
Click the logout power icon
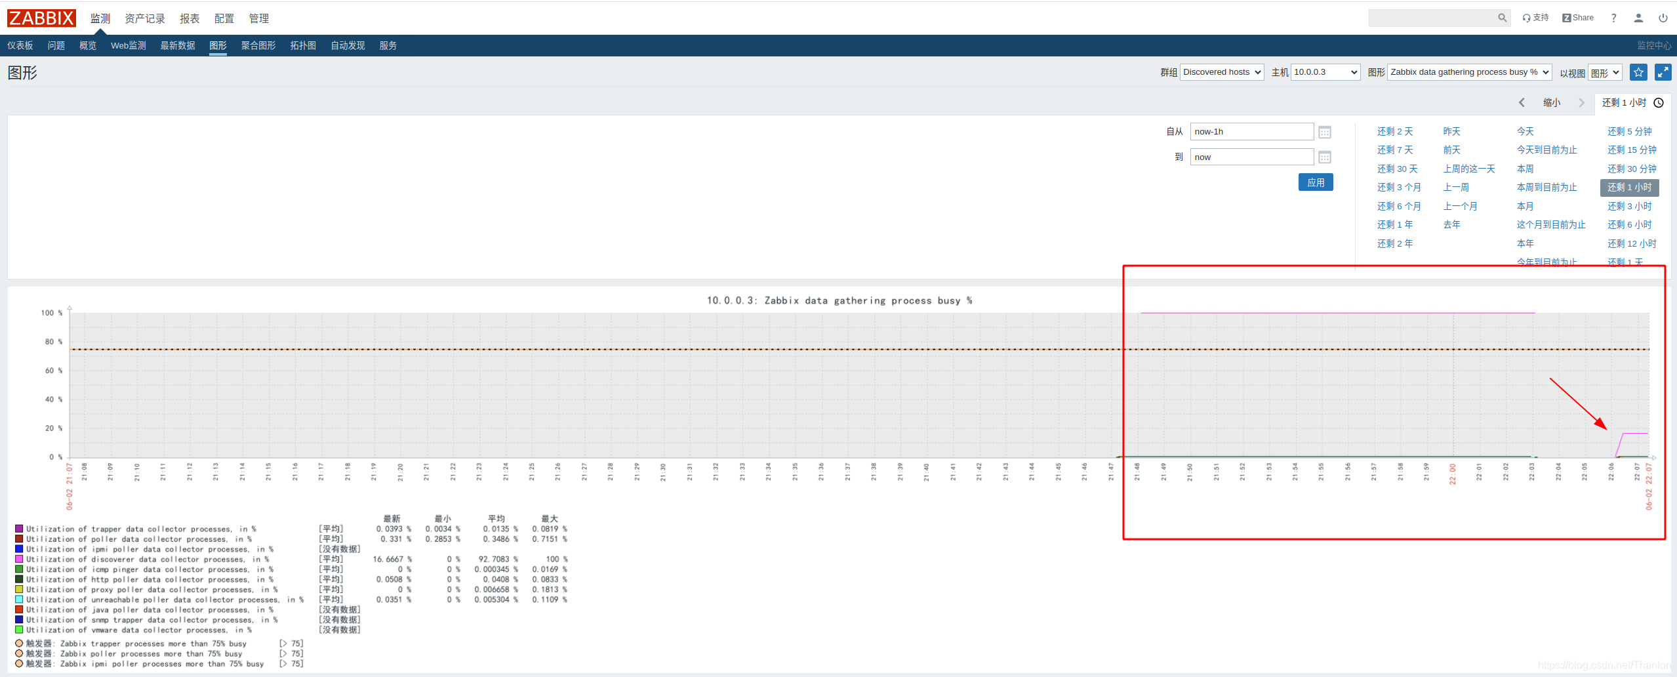click(x=1663, y=18)
